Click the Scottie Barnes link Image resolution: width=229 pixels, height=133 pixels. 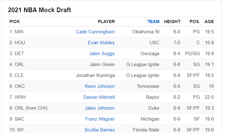tap(99, 130)
